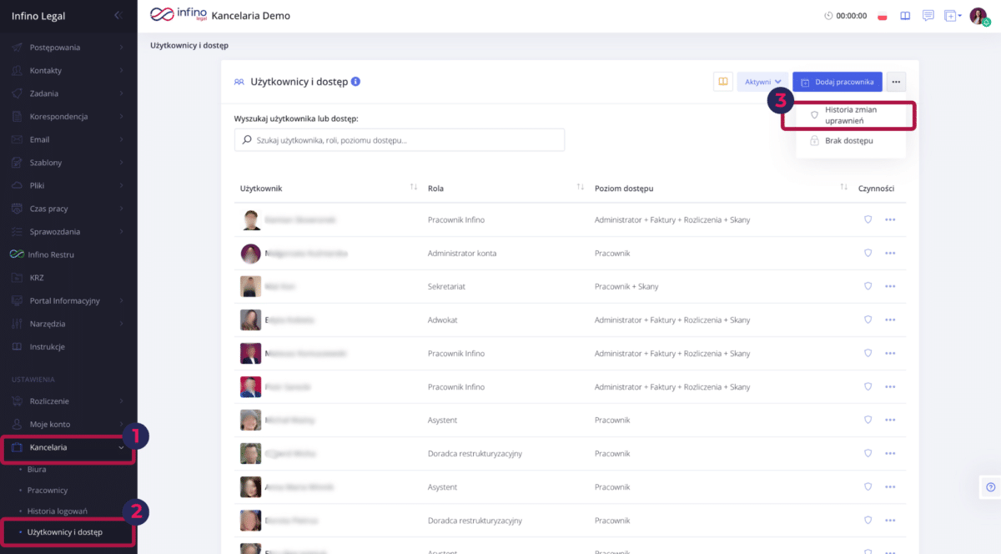Expand Pliki in the sidebar
This screenshot has height=554, width=1001.
tap(68, 185)
